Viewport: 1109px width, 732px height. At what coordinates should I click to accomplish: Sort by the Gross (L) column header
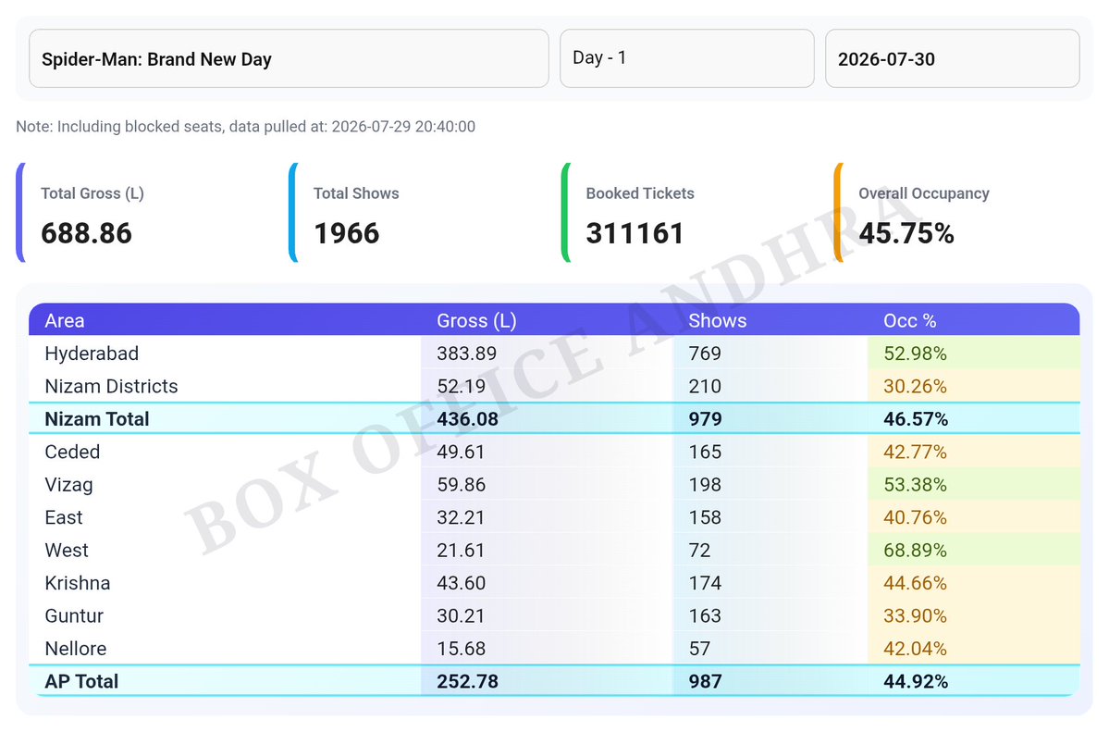476,321
